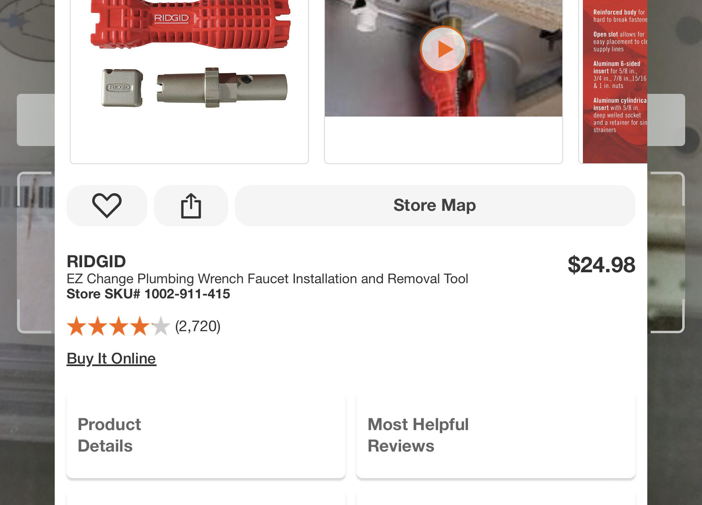The image size is (702, 505).
Task: Tap the share icon
Action: 191,206
